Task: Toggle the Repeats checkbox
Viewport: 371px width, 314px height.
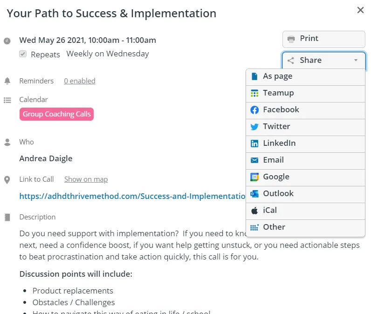Action: pos(23,54)
